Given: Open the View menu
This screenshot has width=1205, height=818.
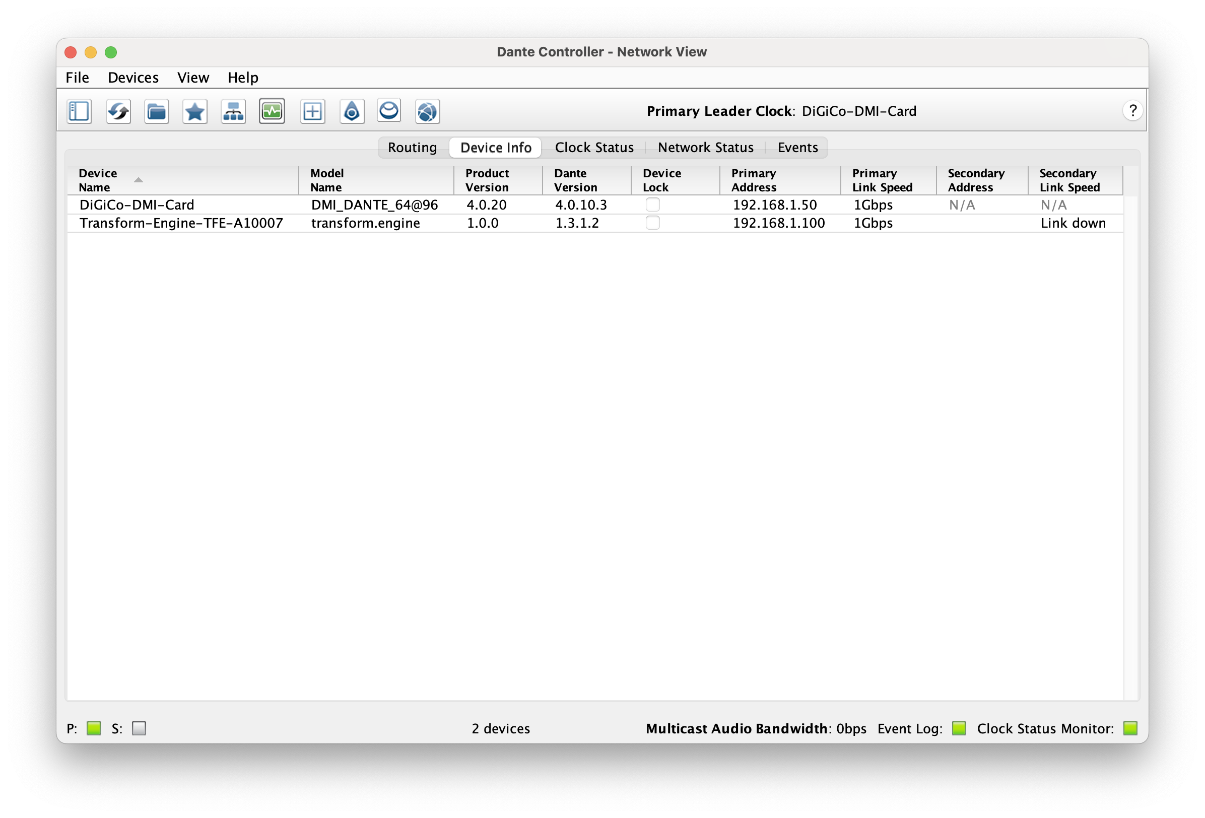Looking at the screenshot, I should (193, 78).
